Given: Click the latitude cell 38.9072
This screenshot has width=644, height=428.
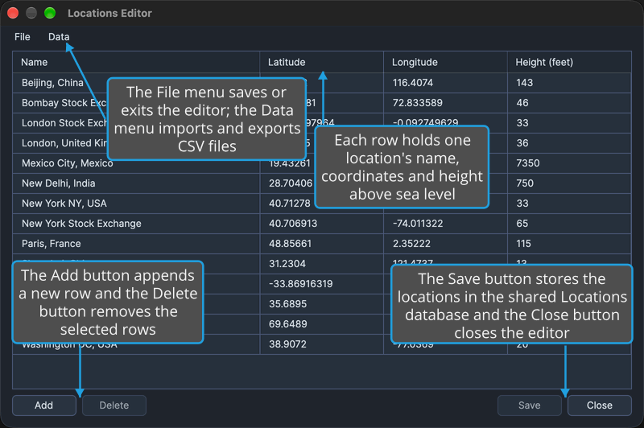Looking at the screenshot, I should pyautogui.click(x=321, y=344).
